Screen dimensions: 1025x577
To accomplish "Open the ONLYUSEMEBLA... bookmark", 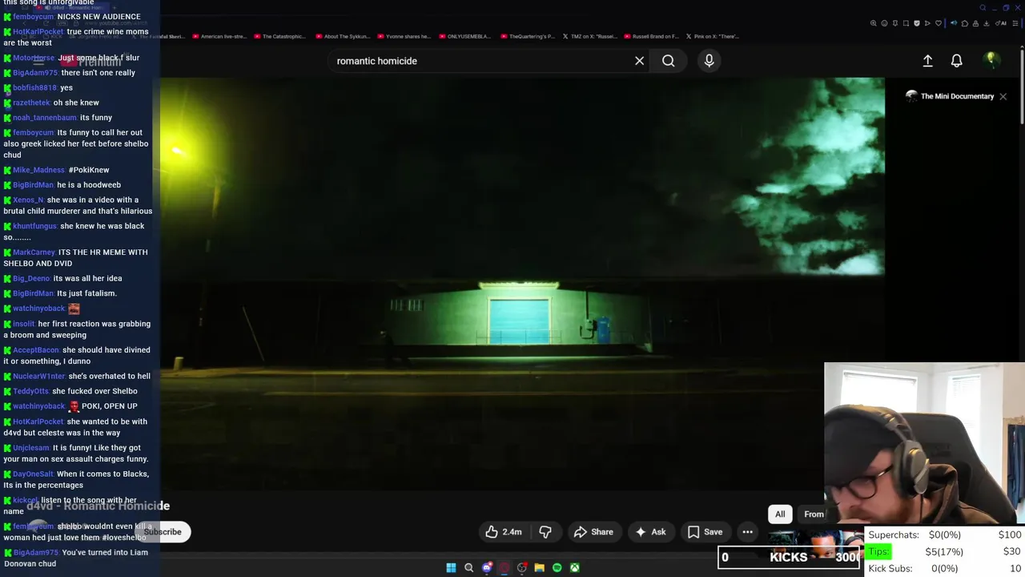I will click(x=464, y=36).
